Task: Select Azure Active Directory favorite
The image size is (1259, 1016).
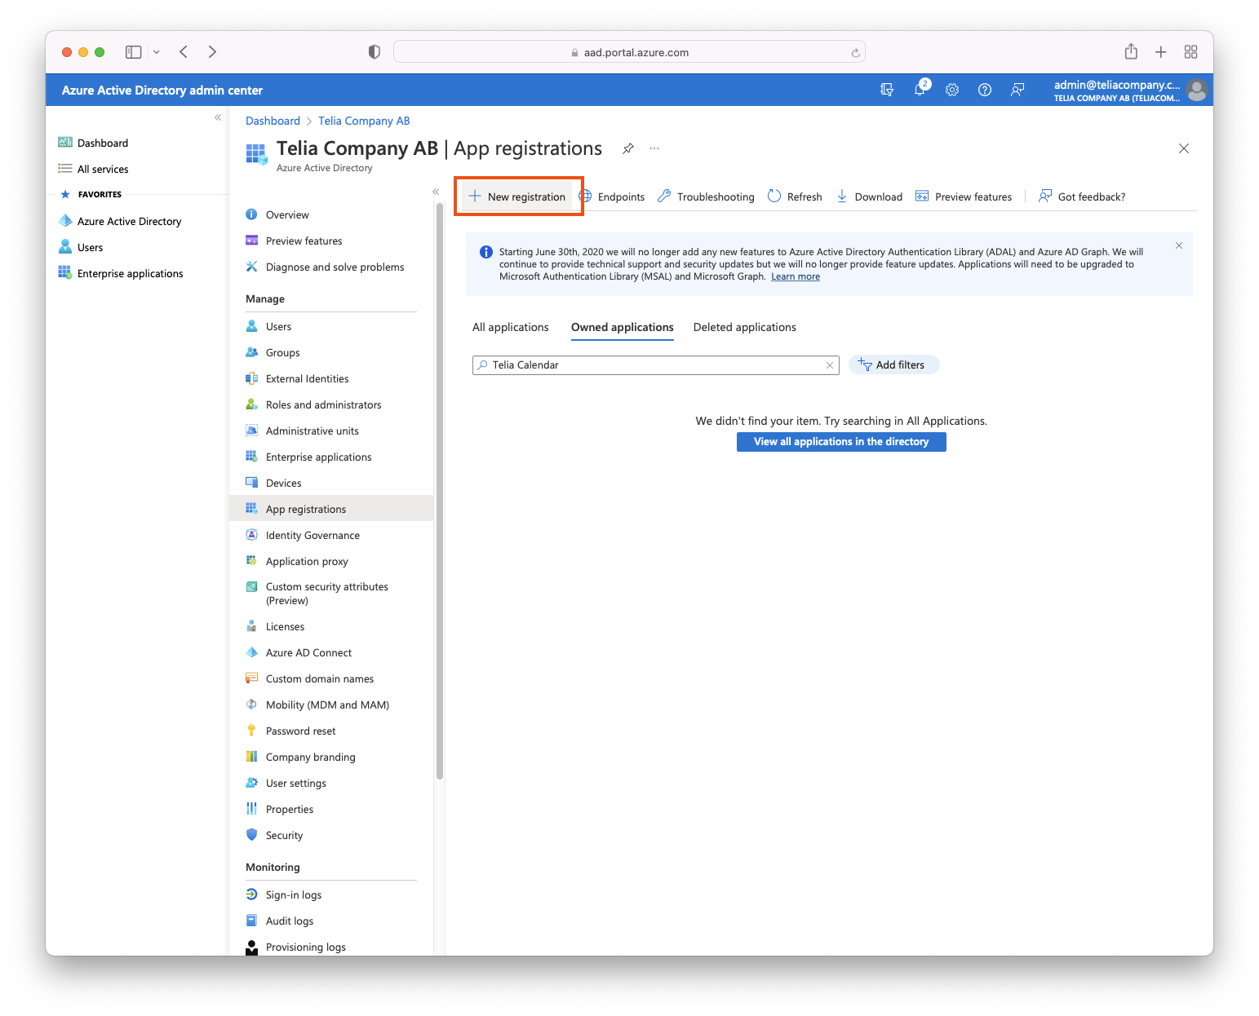Action: 129,221
